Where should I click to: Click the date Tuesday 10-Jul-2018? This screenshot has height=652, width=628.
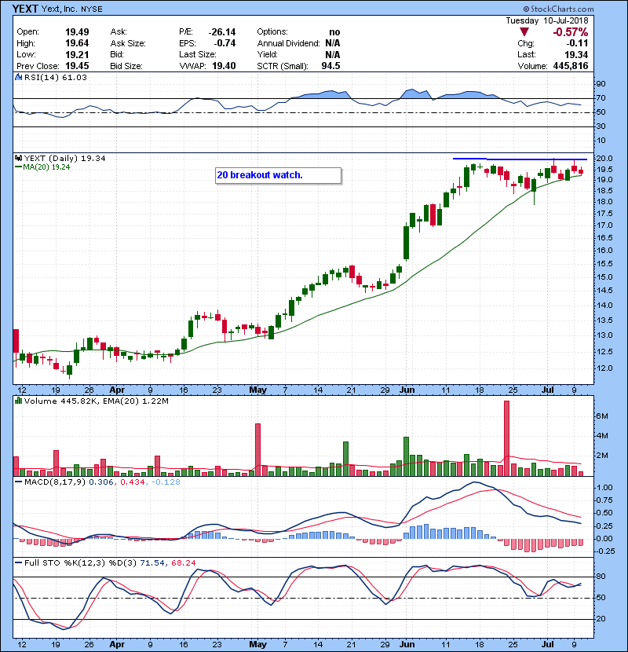pos(547,20)
